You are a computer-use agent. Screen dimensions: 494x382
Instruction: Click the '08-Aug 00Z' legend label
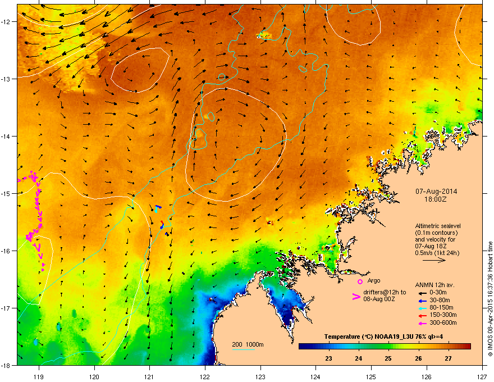pyautogui.click(x=379, y=299)
